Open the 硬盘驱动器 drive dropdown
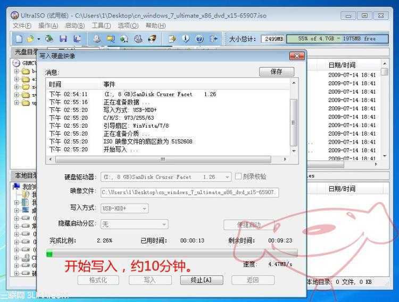Viewport: 399px width, 302px height. [227, 177]
